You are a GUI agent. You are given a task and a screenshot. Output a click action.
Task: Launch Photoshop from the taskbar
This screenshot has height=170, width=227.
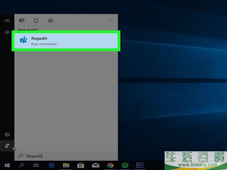point(140,165)
